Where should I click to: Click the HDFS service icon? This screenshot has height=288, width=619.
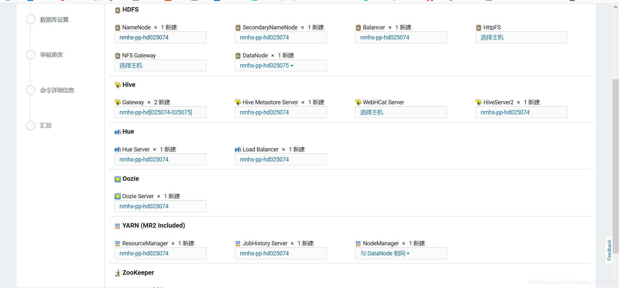coord(118,10)
